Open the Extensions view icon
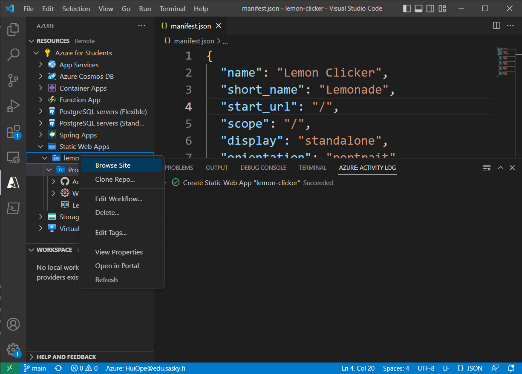 (x=13, y=131)
